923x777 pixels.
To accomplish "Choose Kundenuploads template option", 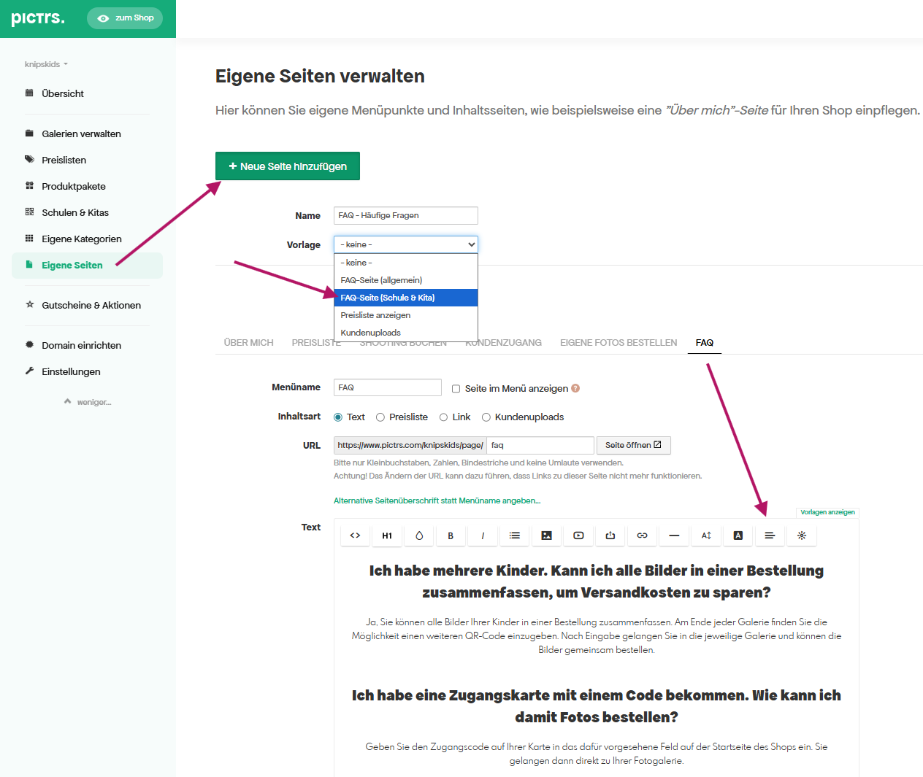I will [x=406, y=333].
